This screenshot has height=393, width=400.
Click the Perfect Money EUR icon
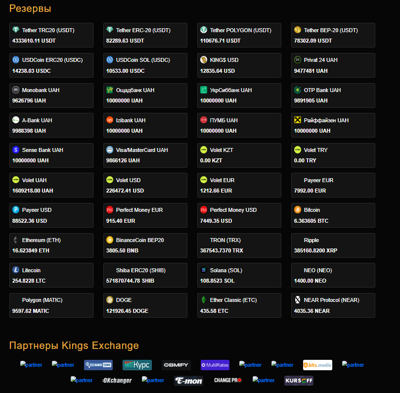(x=110, y=210)
